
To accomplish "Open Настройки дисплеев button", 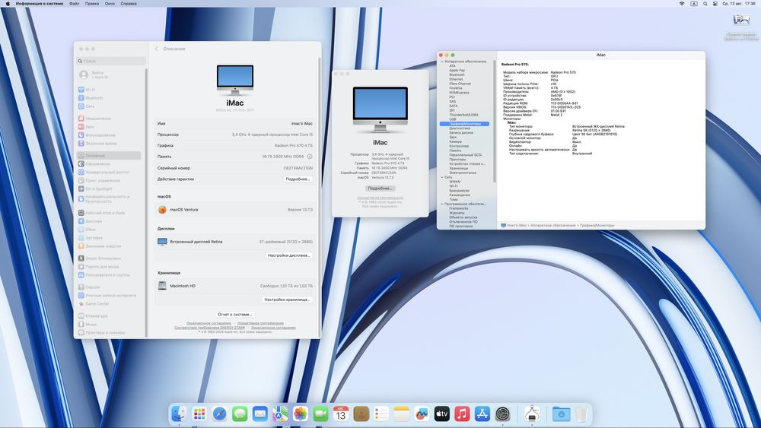I will coord(288,255).
